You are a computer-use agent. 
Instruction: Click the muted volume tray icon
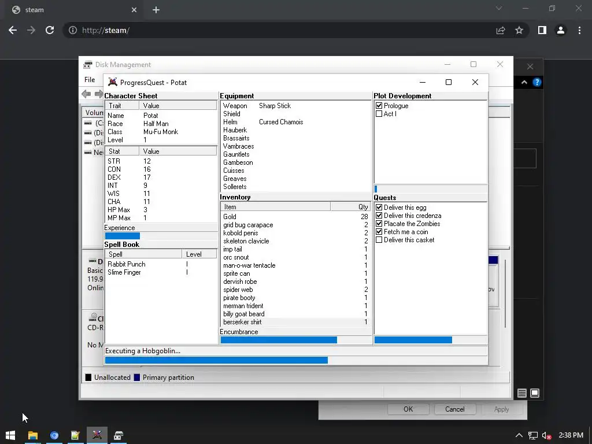pyautogui.click(x=547, y=435)
